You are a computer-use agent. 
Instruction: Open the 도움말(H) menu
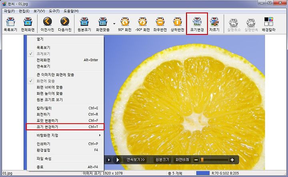click(71, 11)
